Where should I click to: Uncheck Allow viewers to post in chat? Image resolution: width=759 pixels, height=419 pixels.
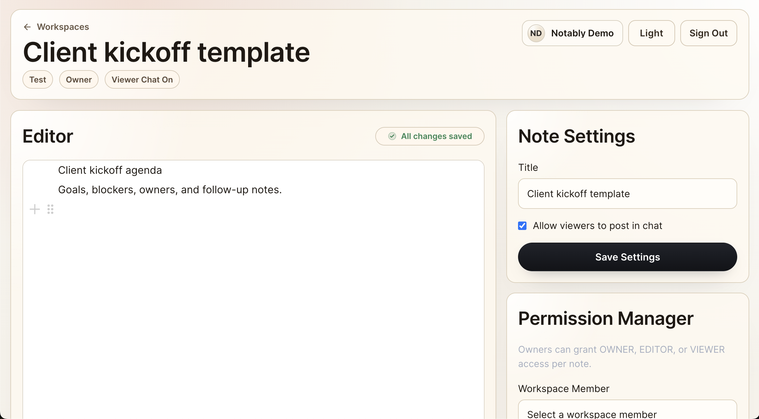point(522,226)
